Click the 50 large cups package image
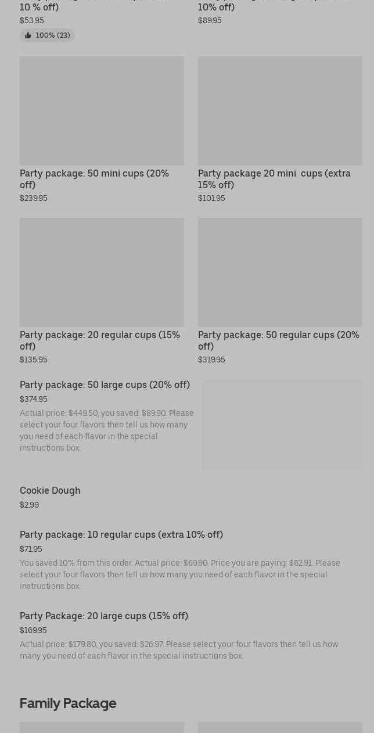Viewport: 374px width, 733px height. (x=282, y=425)
